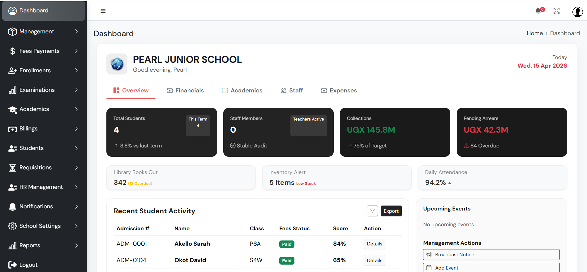
Task: Click the Inventory Alert card
Action: (337, 178)
